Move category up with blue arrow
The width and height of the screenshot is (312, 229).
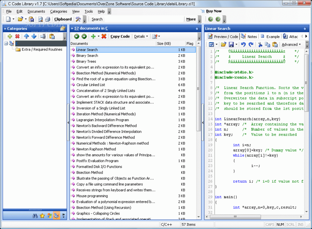tap(26, 36)
